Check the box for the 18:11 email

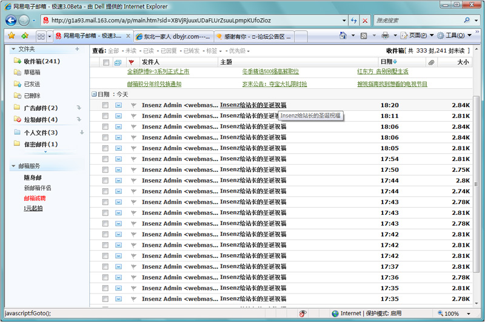[x=105, y=116]
